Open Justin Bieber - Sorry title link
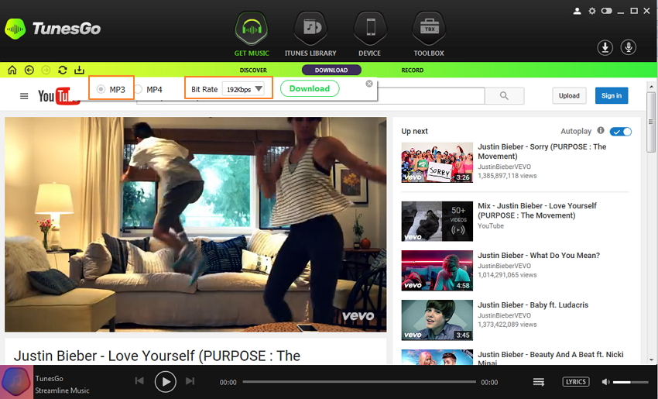 point(542,151)
